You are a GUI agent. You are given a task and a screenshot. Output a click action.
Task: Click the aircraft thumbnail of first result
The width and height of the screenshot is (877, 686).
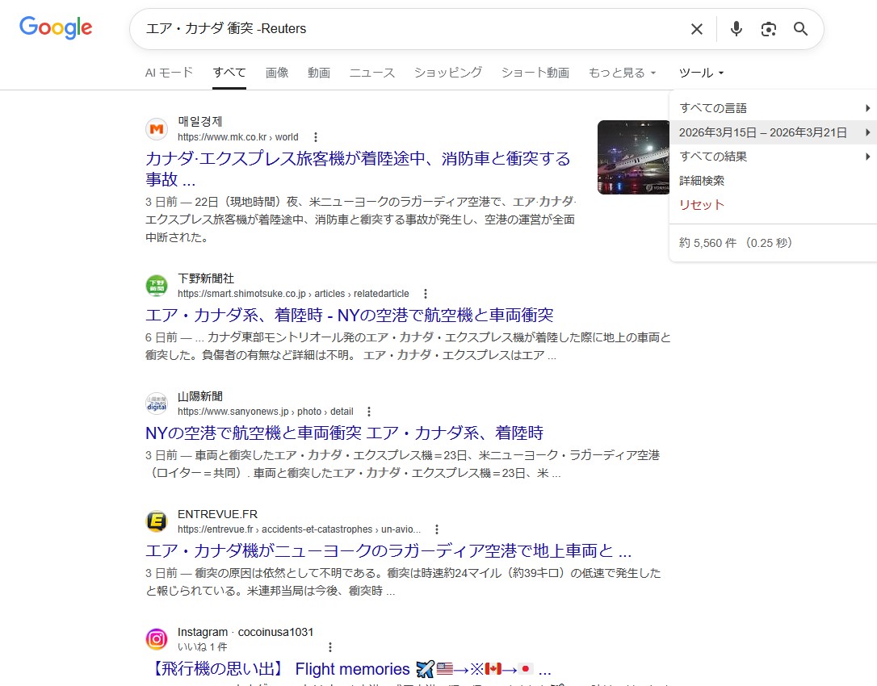633,157
